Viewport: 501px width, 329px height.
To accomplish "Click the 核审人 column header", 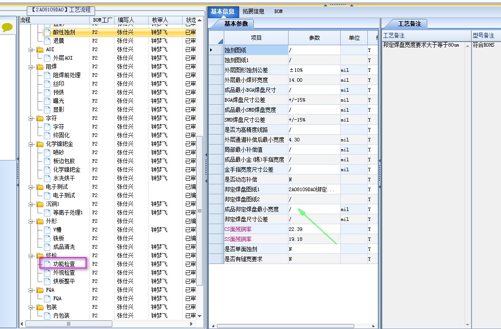I will pos(165,20).
